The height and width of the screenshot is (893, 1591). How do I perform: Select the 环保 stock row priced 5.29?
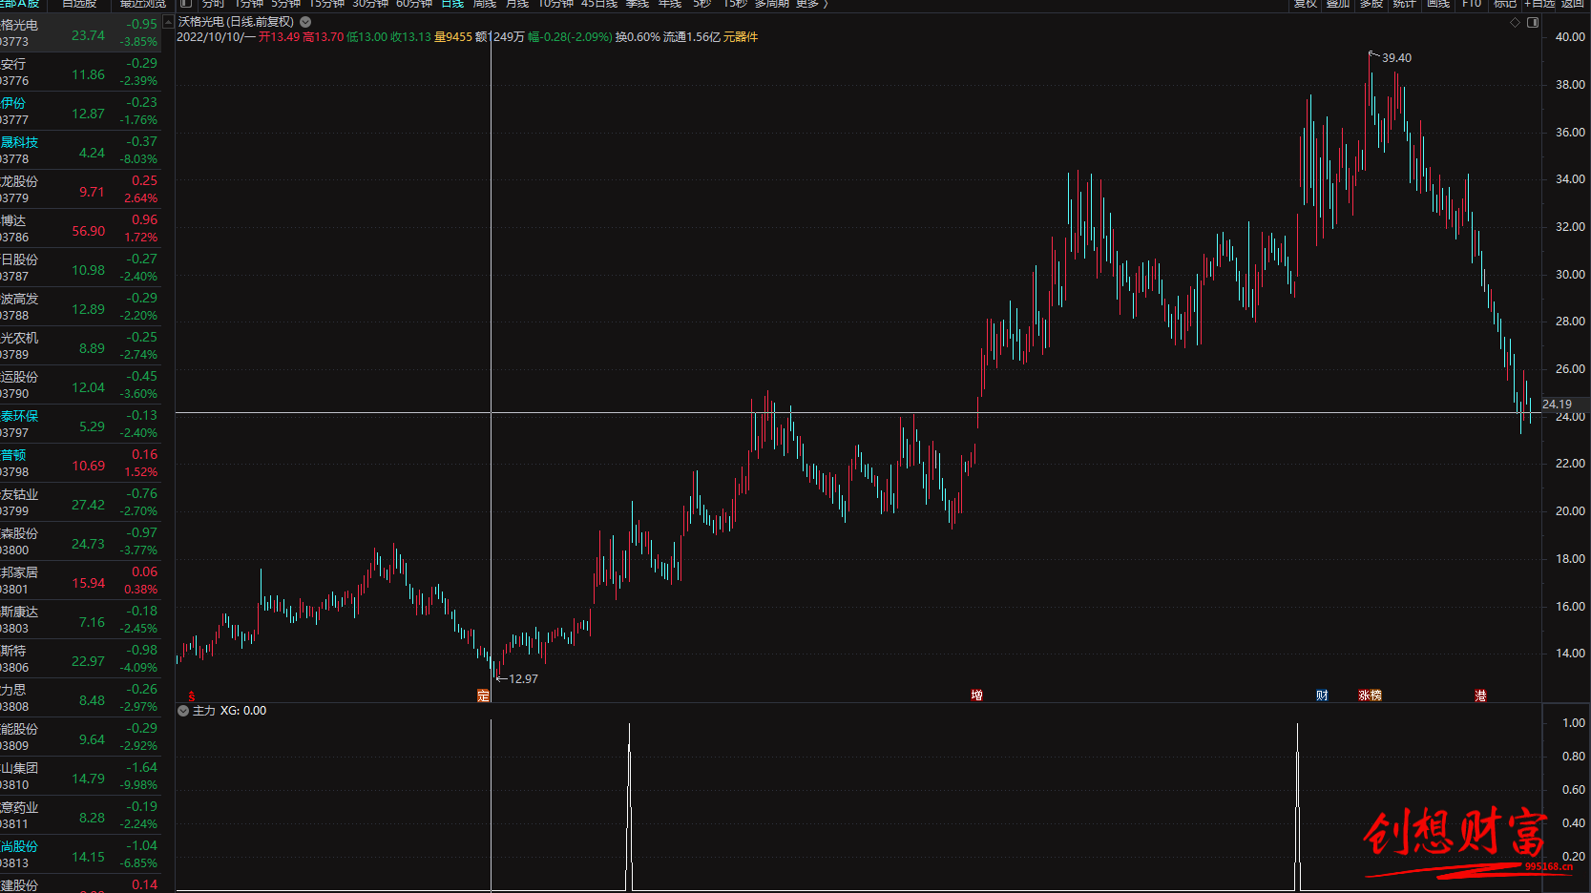tap(80, 425)
